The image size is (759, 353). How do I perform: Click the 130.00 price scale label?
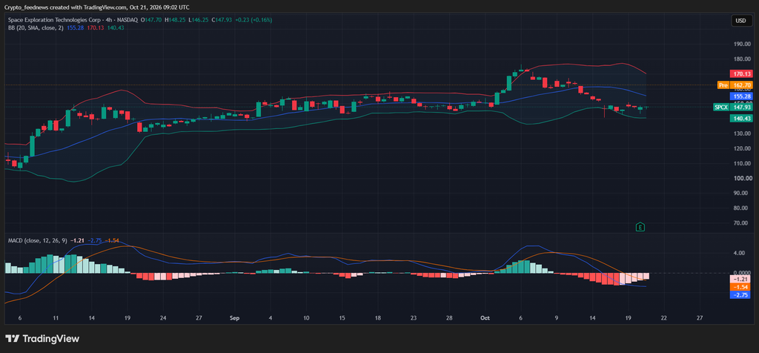click(x=743, y=133)
